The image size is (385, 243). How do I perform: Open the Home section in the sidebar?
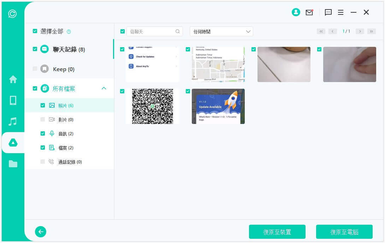[13, 79]
